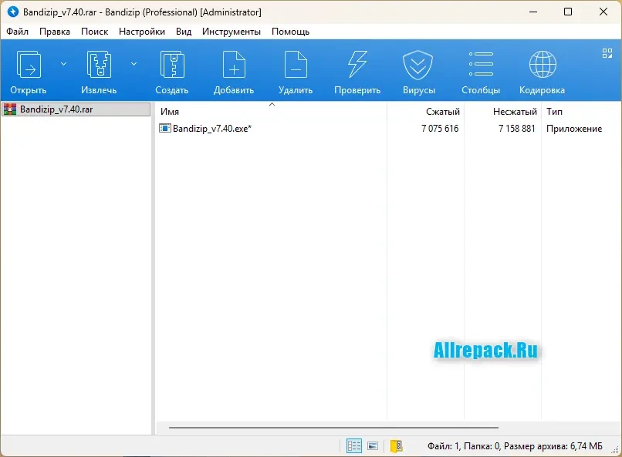The width and height of the screenshot is (622, 457).
Task: Sort by the Имя column header
Action: tap(272, 112)
